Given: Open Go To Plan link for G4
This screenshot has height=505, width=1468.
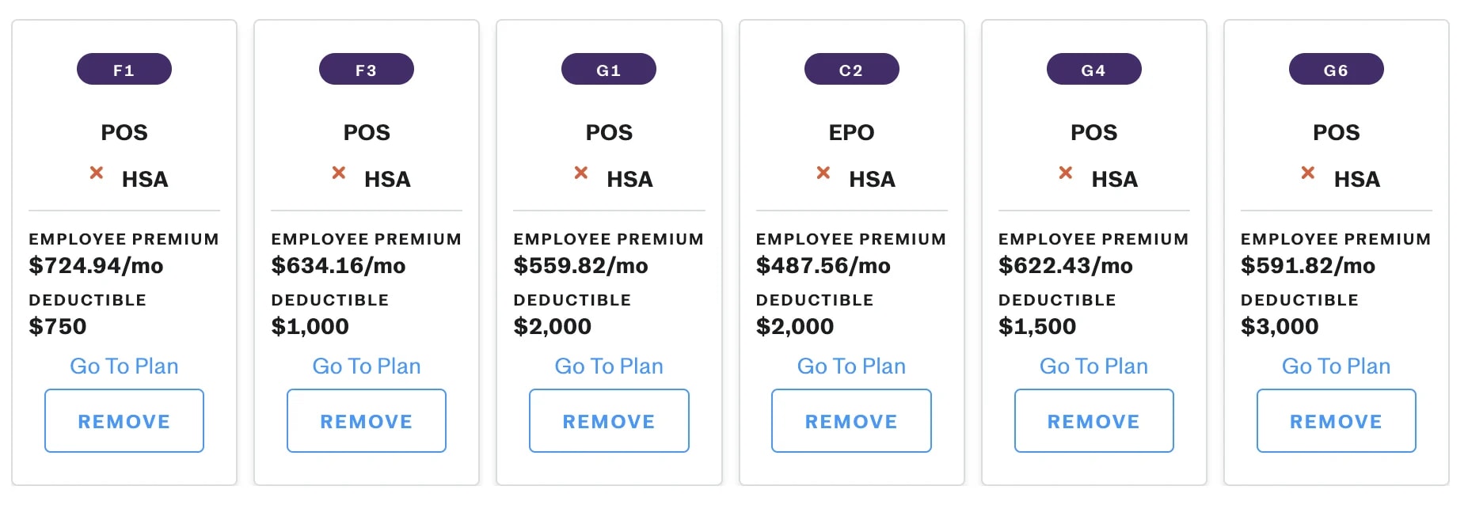Looking at the screenshot, I should pyautogui.click(x=1094, y=366).
